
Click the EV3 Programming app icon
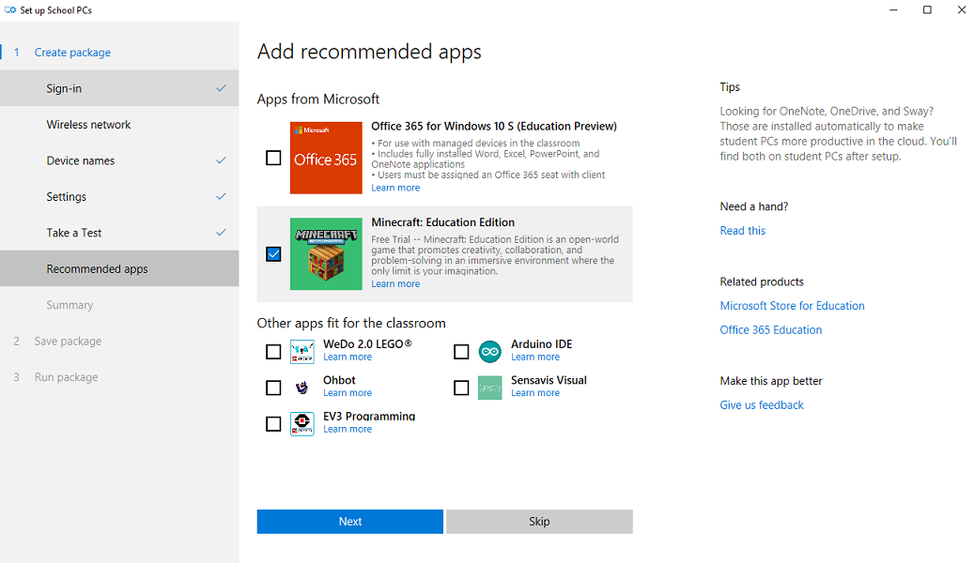click(302, 423)
